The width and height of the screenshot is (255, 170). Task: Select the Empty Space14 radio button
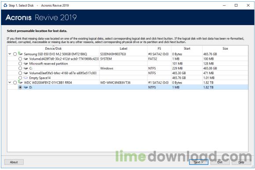[x=20, y=78]
